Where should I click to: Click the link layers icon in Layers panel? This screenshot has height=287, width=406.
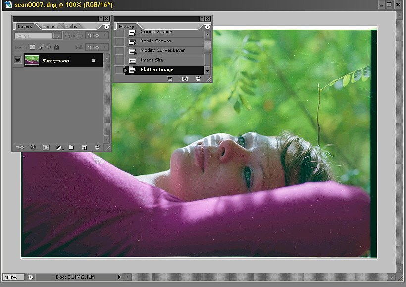(20, 147)
